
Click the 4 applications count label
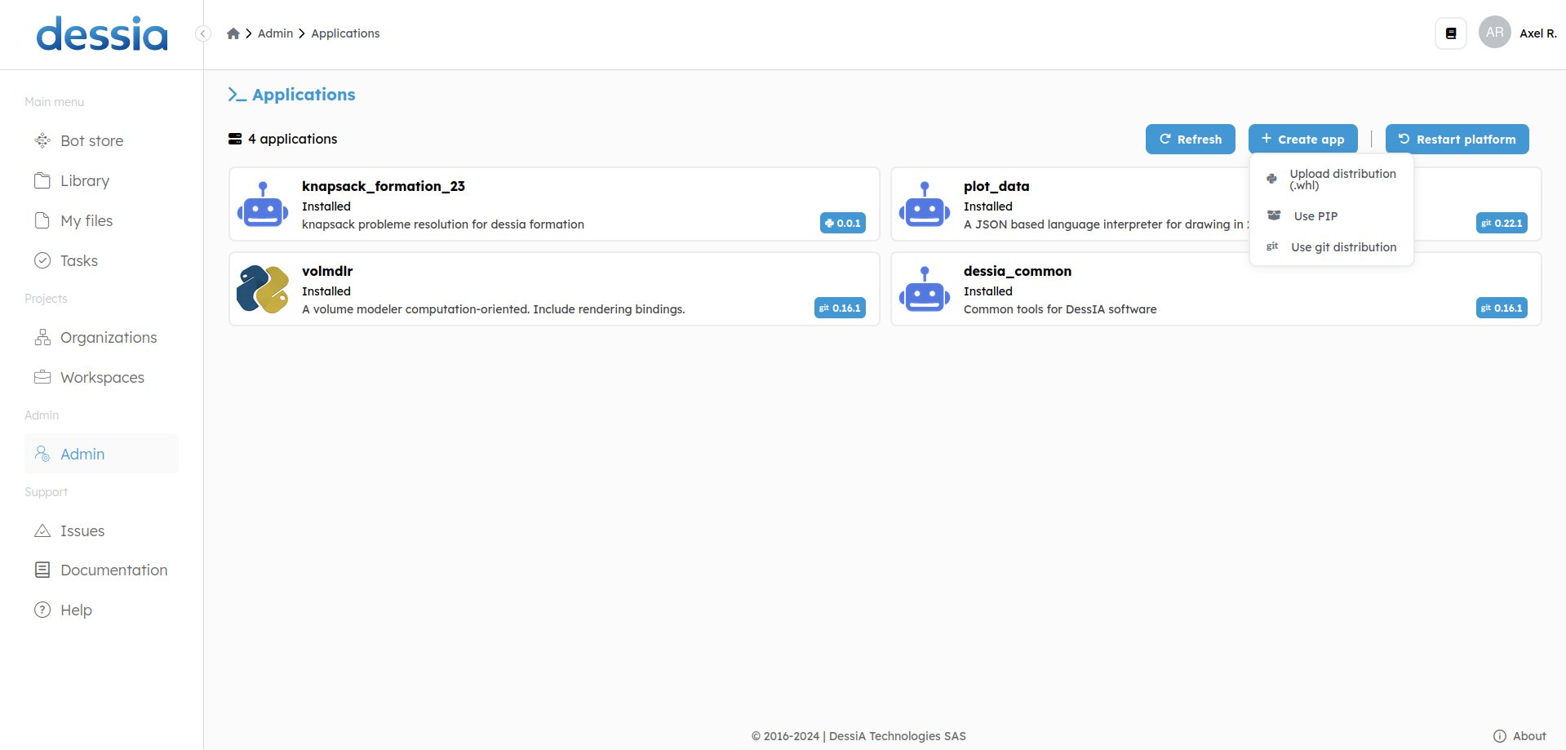point(293,139)
